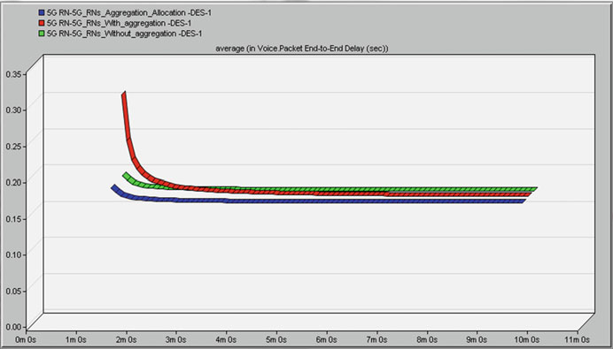Click the 3m 0s time axis label
This screenshot has height=349, width=613.
point(176,339)
